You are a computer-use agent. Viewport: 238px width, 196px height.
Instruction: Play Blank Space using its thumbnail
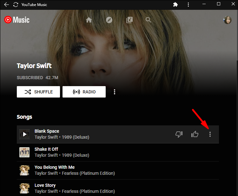pos(24,134)
